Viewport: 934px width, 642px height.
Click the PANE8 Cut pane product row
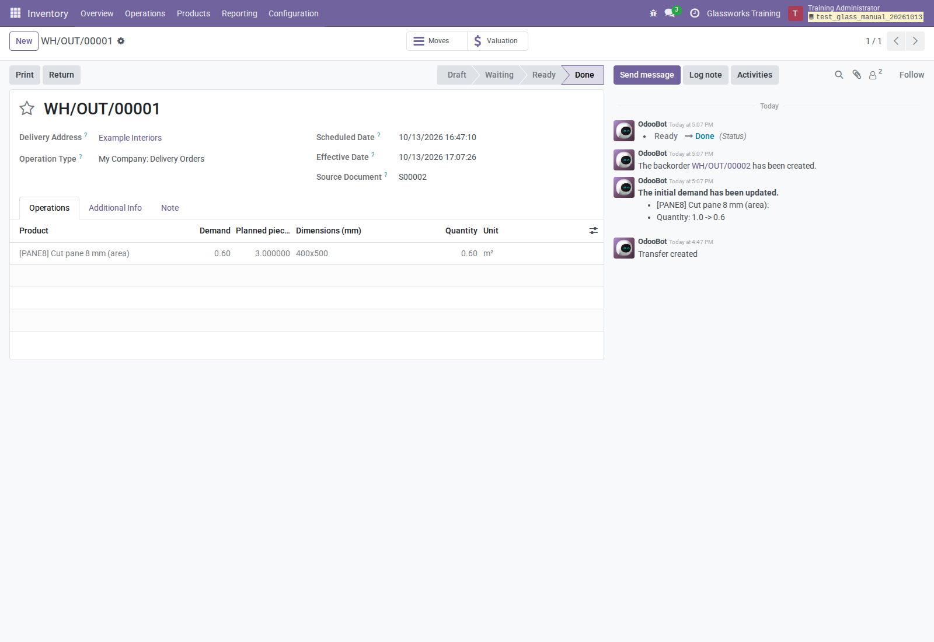pyautogui.click(x=306, y=253)
